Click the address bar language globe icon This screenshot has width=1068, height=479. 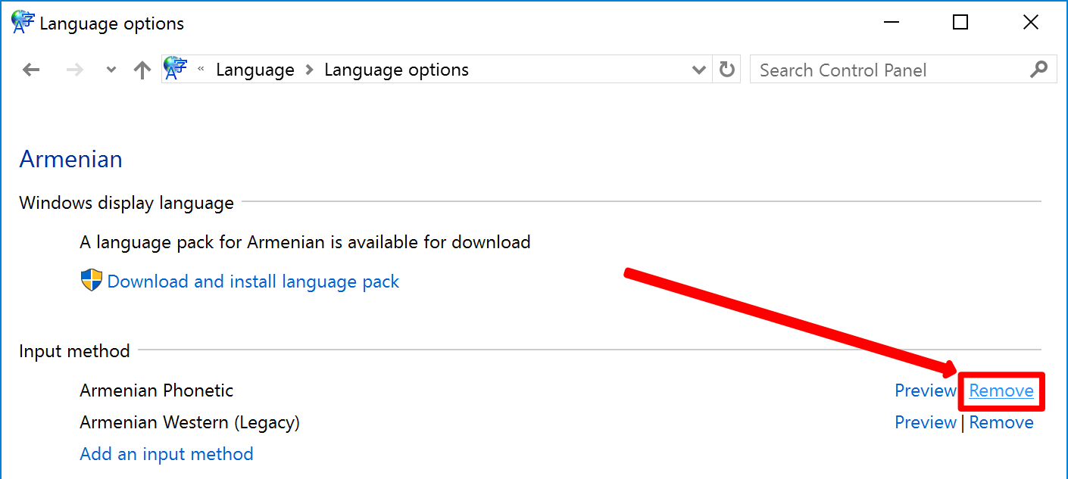(176, 69)
